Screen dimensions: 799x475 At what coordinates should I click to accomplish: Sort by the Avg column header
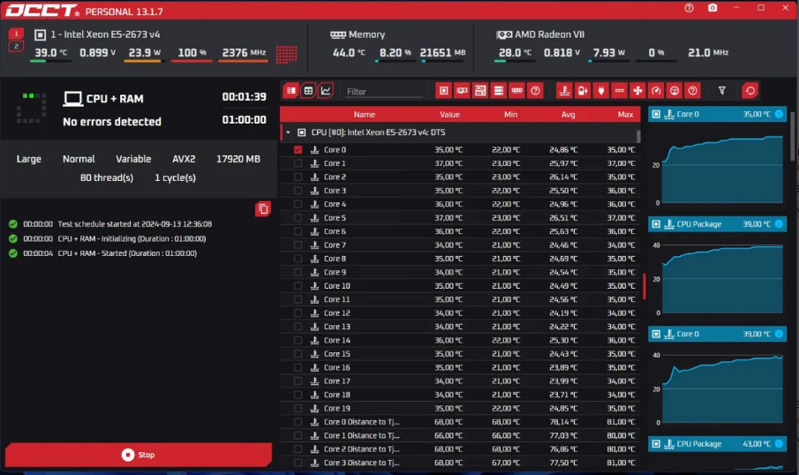pyautogui.click(x=569, y=115)
